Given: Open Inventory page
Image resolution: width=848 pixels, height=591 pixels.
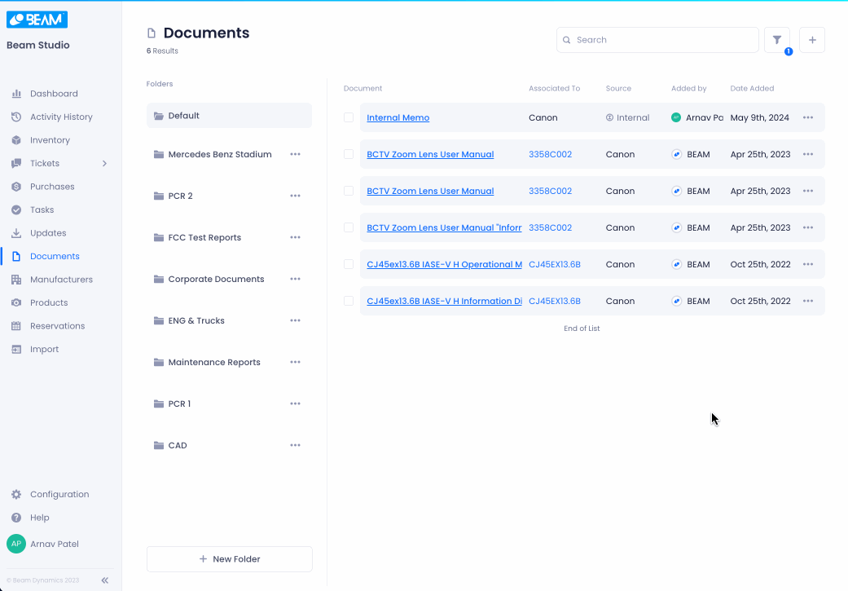Looking at the screenshot, I should click(x=50, y=140).
